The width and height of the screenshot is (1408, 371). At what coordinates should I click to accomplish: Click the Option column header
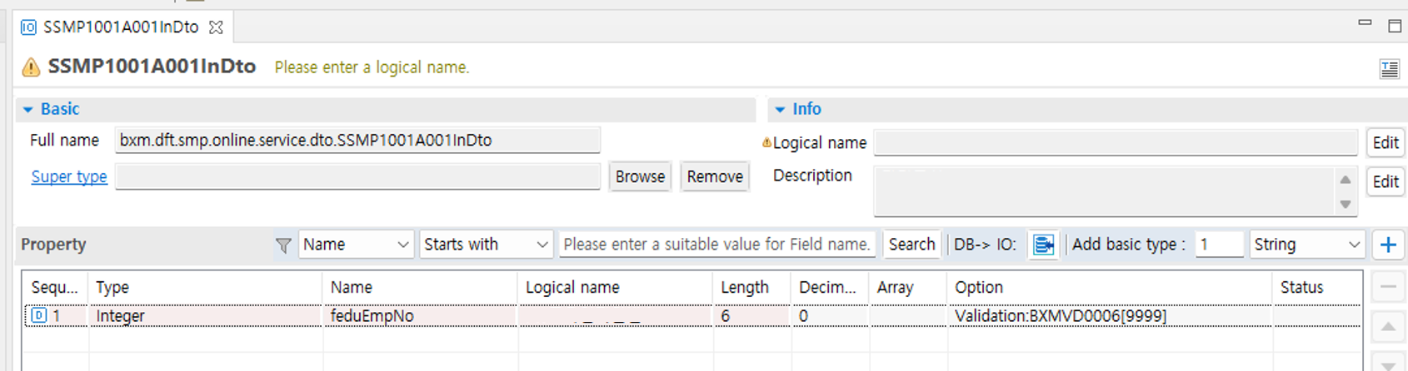[x=1109, y=287]
